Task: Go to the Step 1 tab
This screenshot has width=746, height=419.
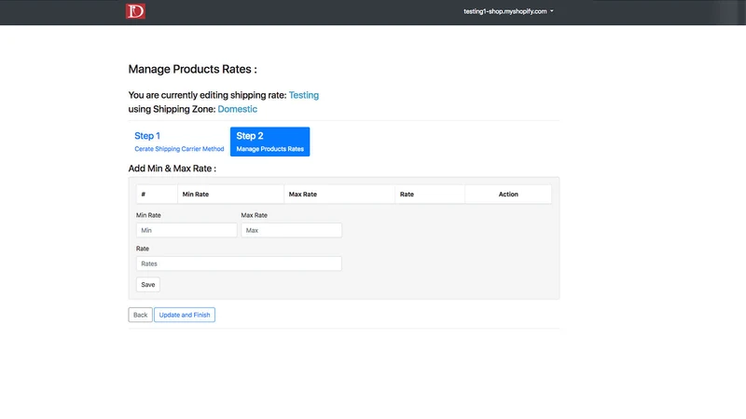Action: click(x=179, y=142)
